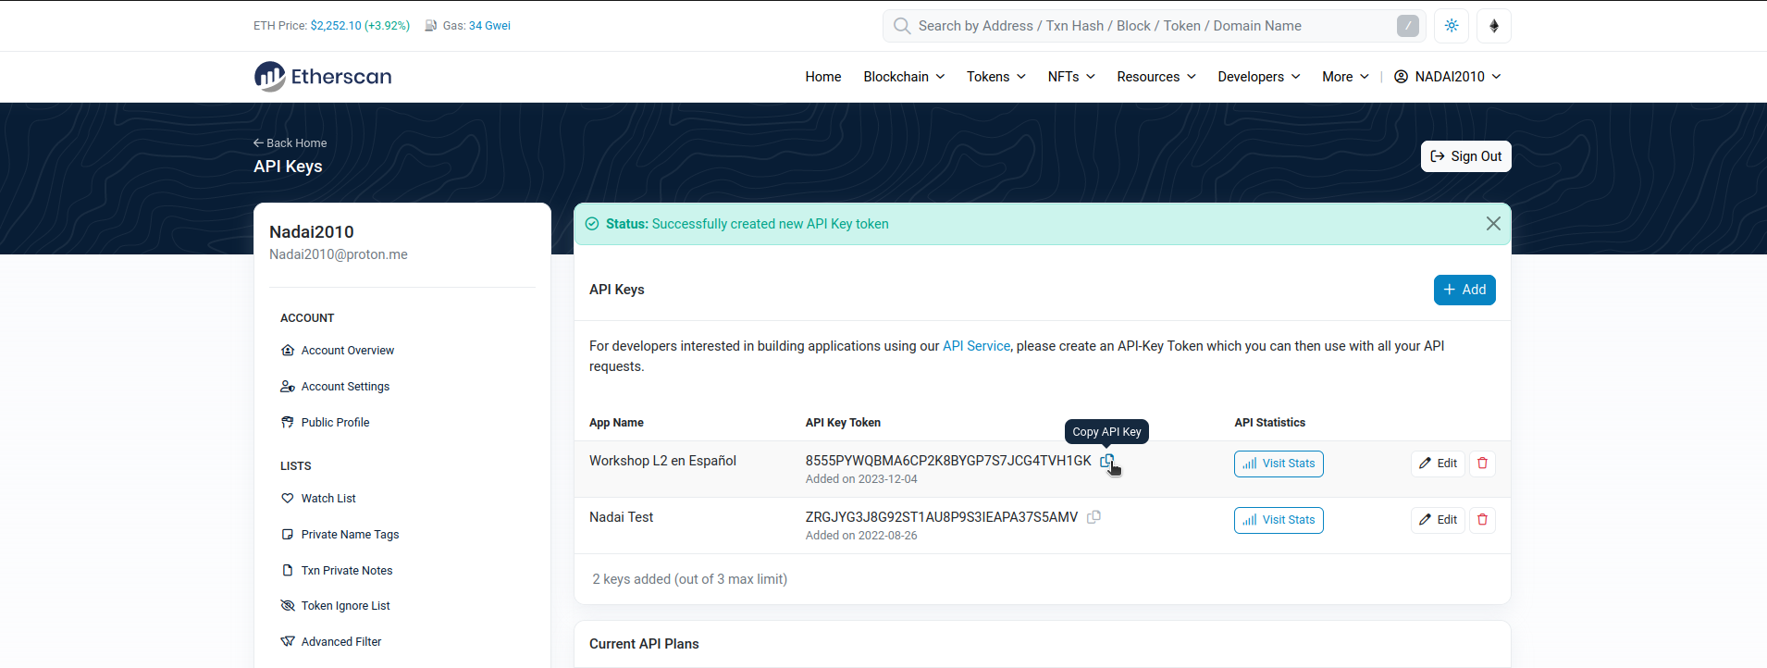Image resolution: width=1767 pixels, height=668 pixels.
Task: Open Home in the navigation bar
Action: pos(823,77)
